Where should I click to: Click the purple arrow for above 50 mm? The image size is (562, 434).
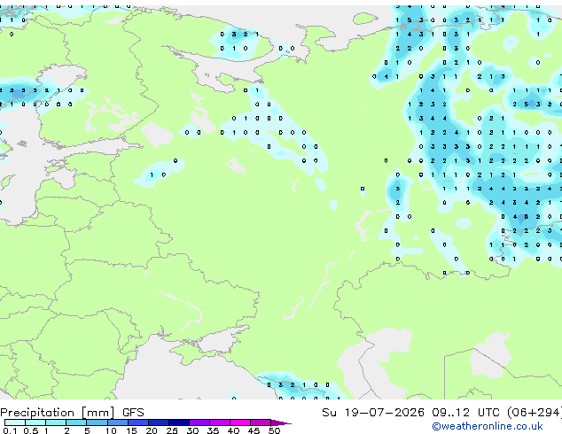click(x=281, y=422)
